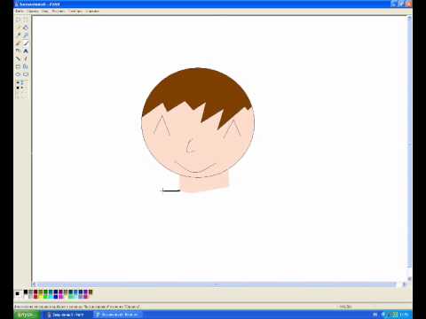Switch to the first taskbar window button
This screenshot has height=319, width=426.
click(68, 315)
